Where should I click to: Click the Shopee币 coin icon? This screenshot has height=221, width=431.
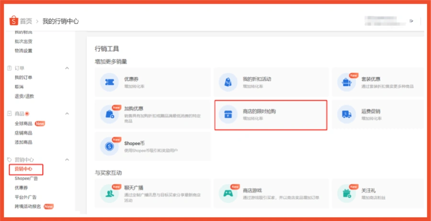click(109, 146)
